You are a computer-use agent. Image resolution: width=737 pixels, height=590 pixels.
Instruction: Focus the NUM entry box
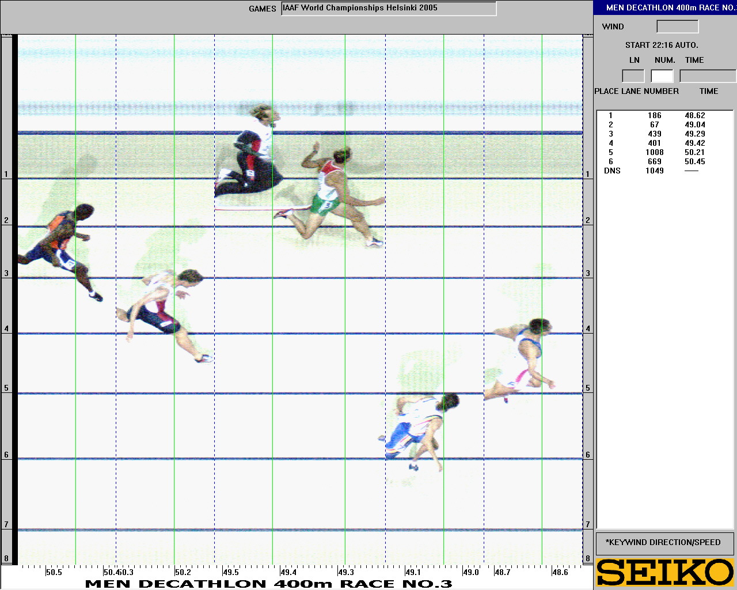click(x=662, y=76)
